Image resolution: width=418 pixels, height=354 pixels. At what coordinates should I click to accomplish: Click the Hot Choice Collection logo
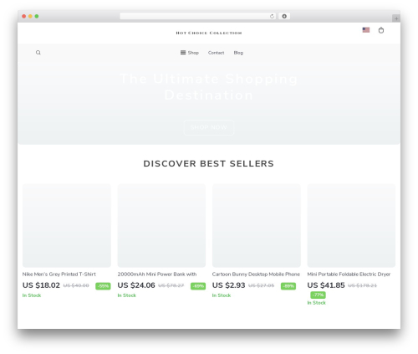coord(209,33)
